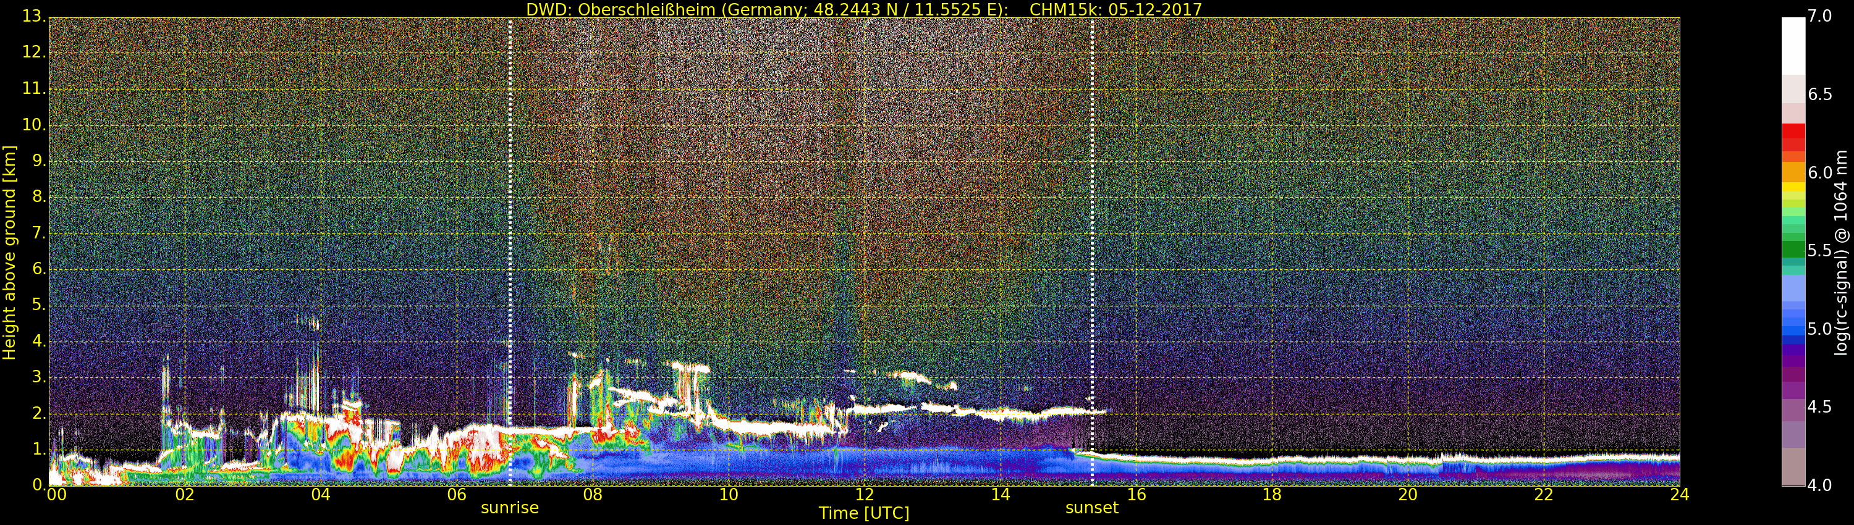Select the 'CHM15k: 05-12-2017' date label
1854x525 pixels.
1115,9
